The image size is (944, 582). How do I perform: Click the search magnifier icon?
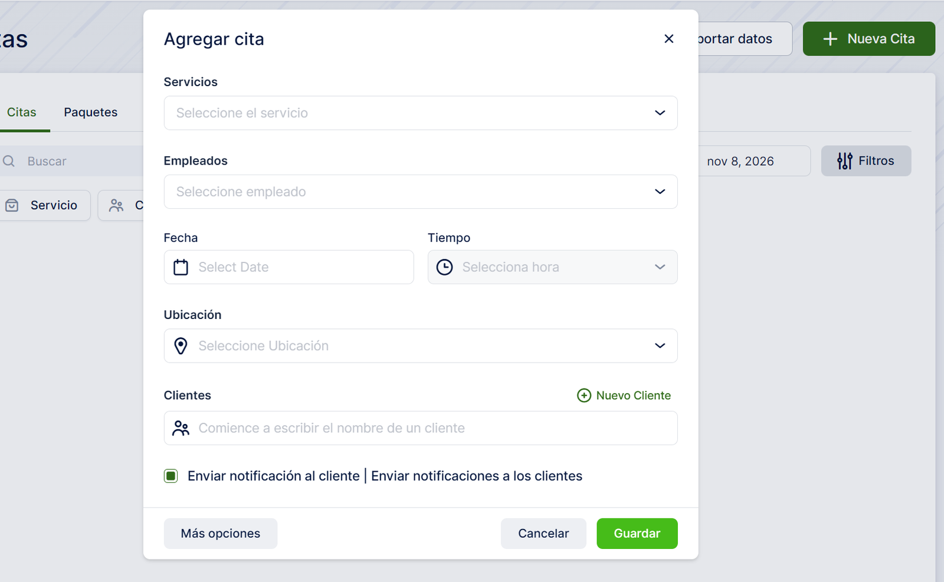(x=9, y=161)
